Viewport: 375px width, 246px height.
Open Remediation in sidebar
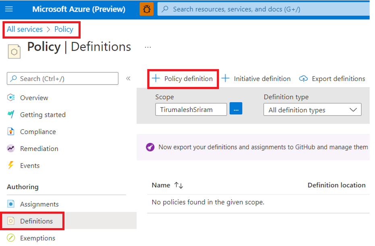pyautogui.click(x=39, y=149)
